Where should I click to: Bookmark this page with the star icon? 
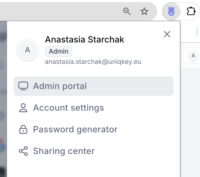click(144, 11)
